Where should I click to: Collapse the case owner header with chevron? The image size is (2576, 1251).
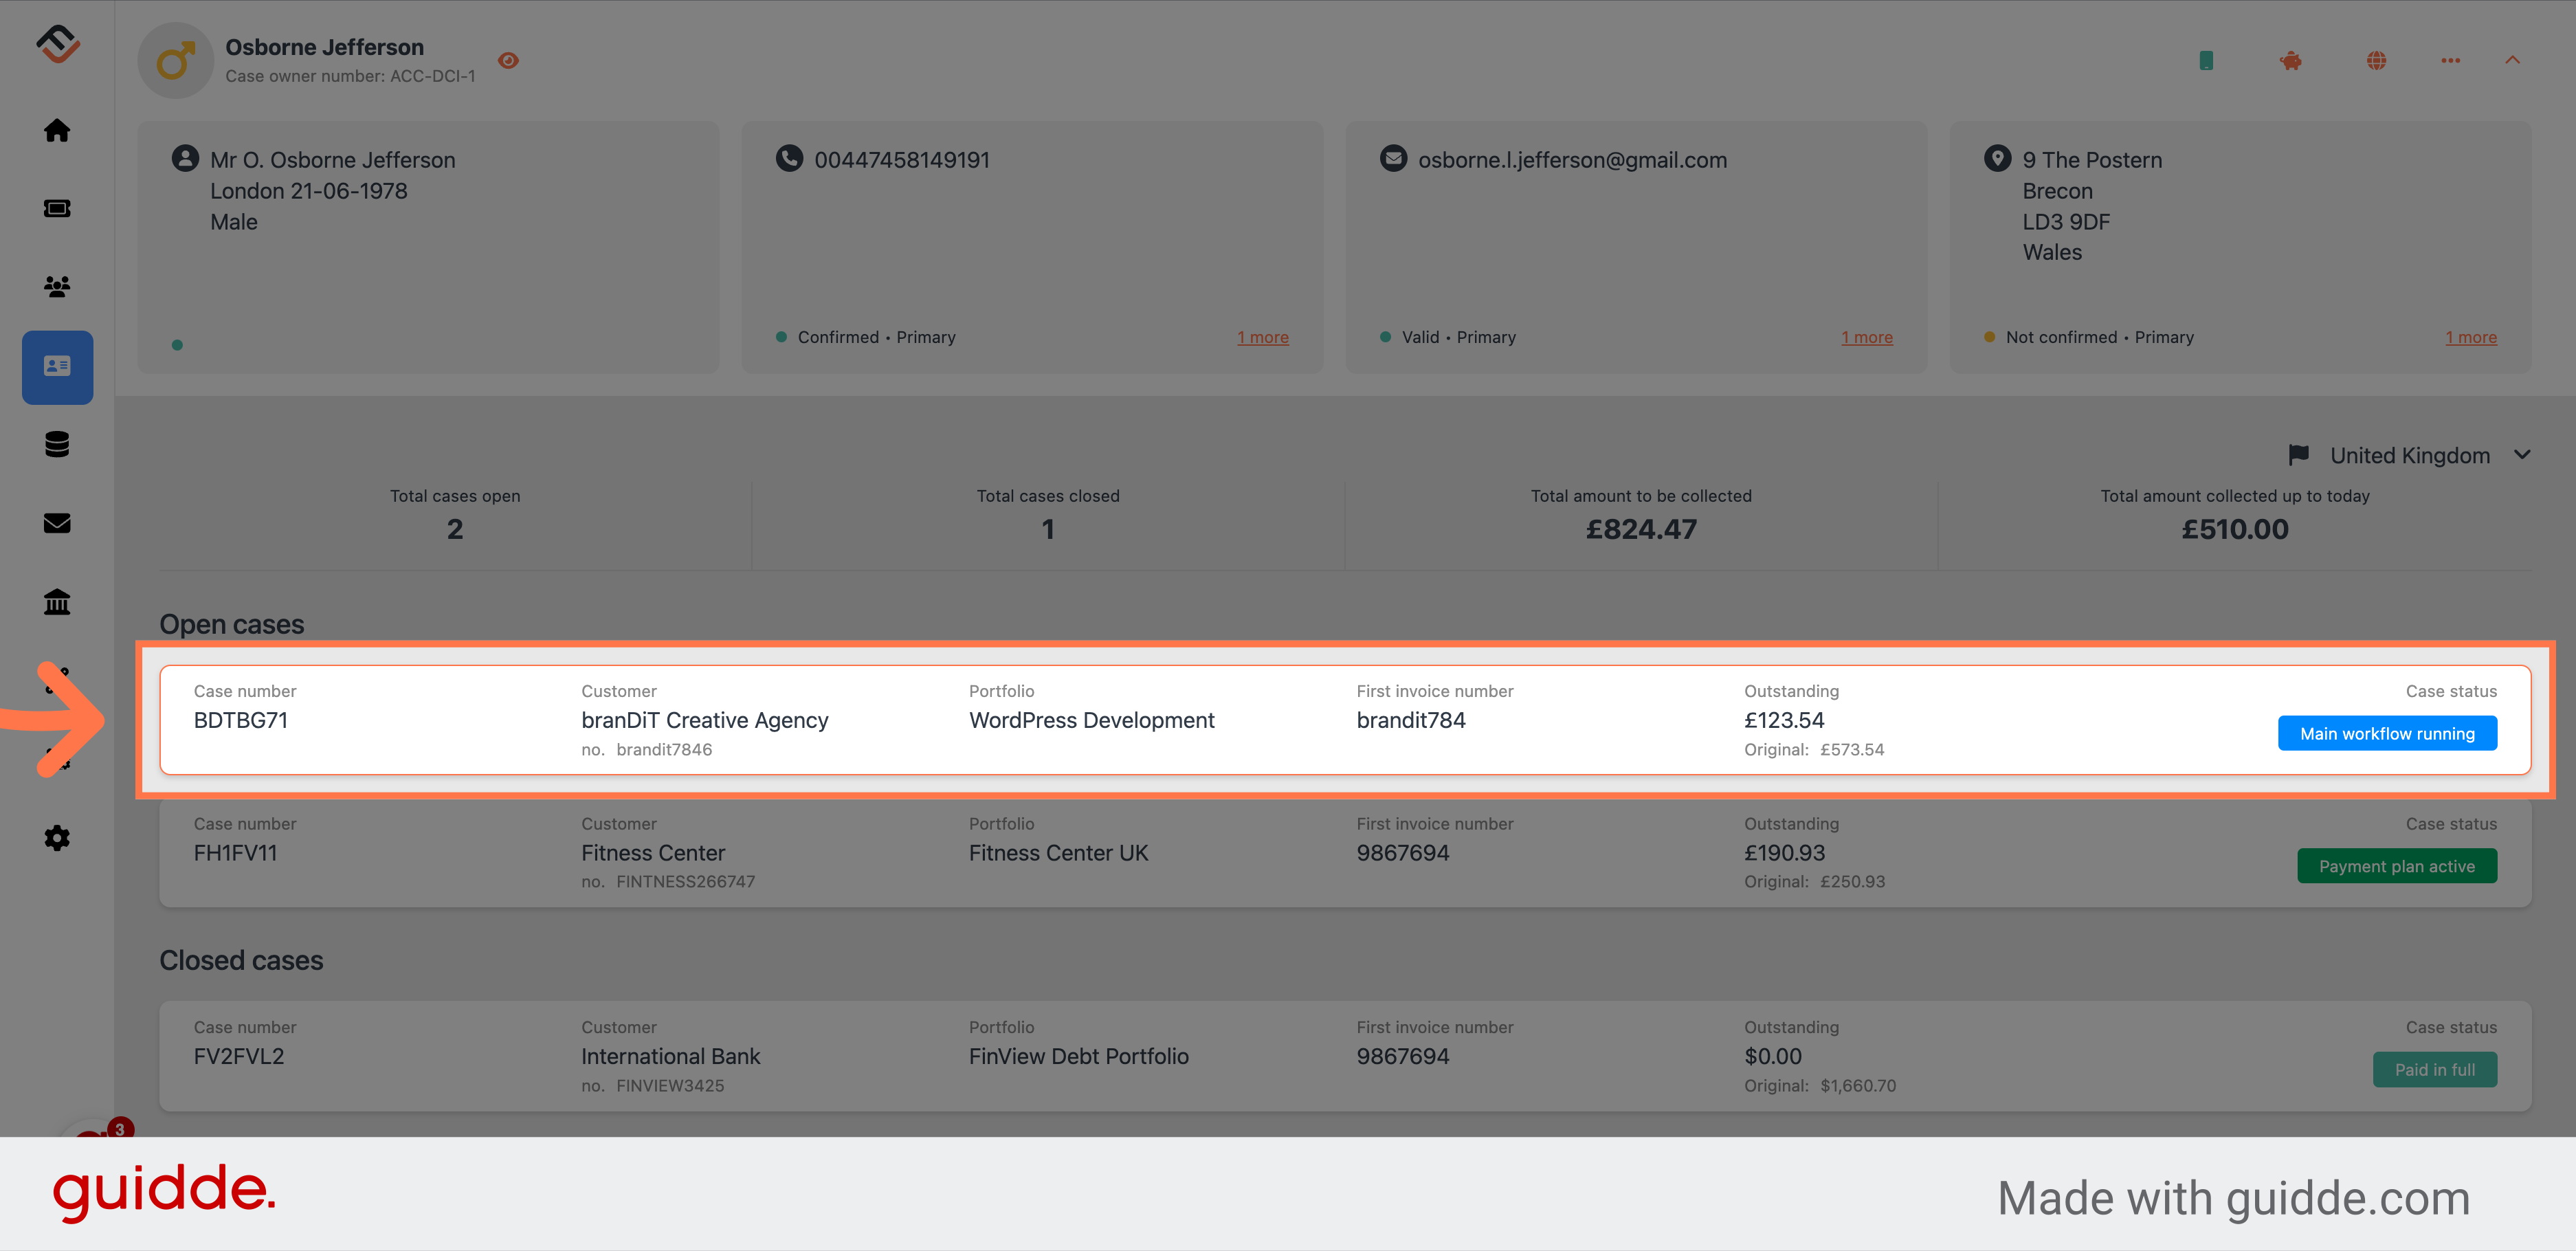tap(2512, 60)
